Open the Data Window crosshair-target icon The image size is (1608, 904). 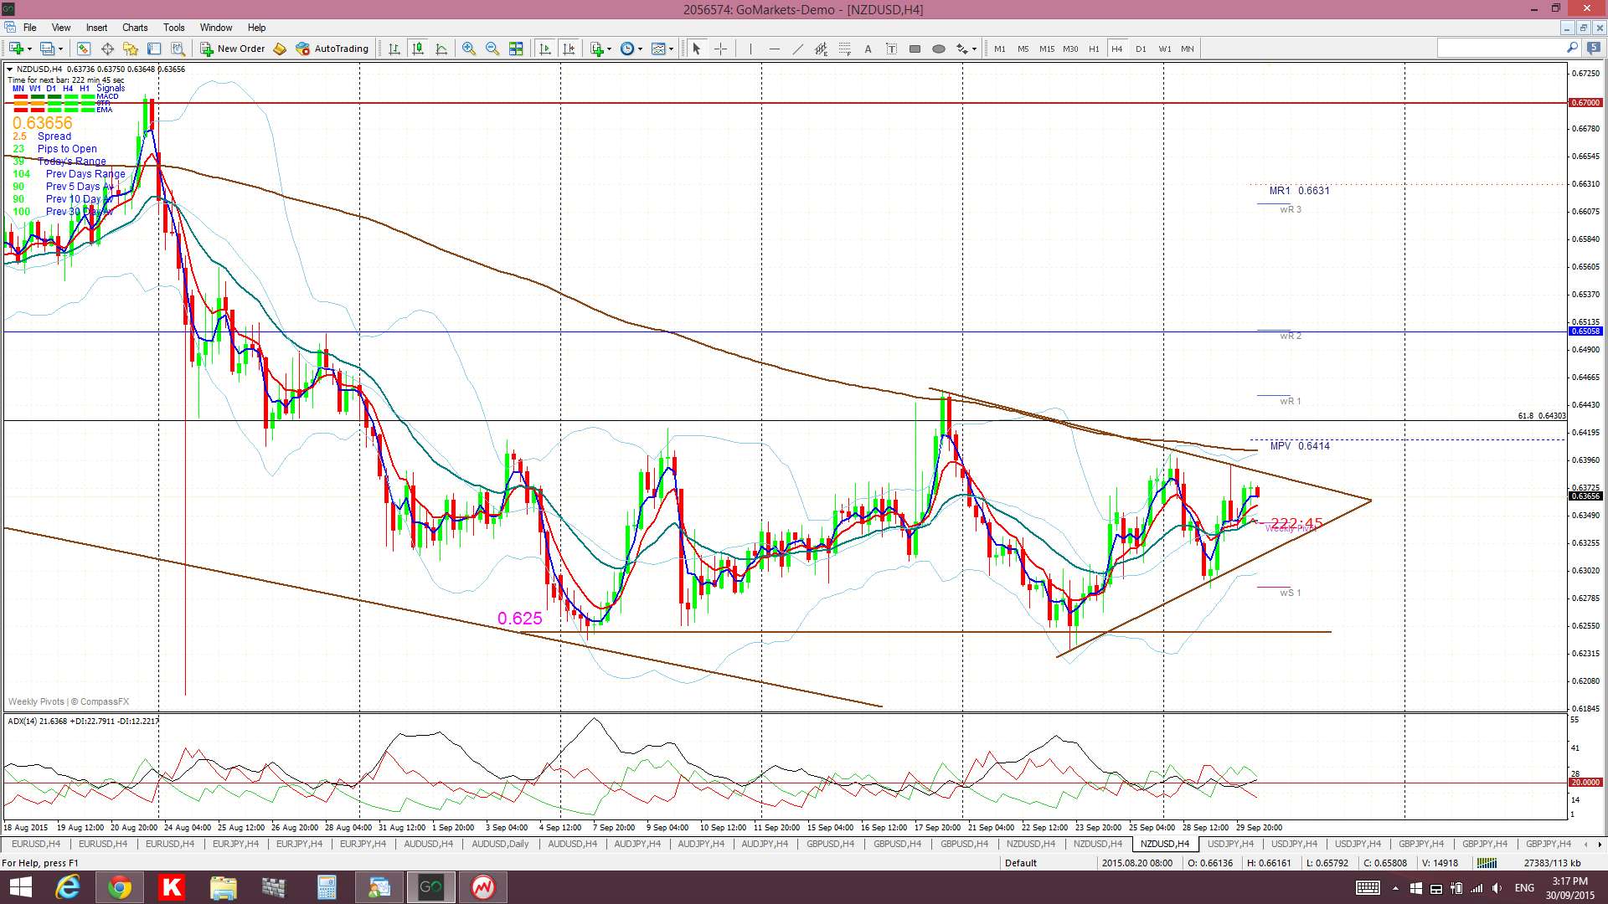click(x=107, y=49)
